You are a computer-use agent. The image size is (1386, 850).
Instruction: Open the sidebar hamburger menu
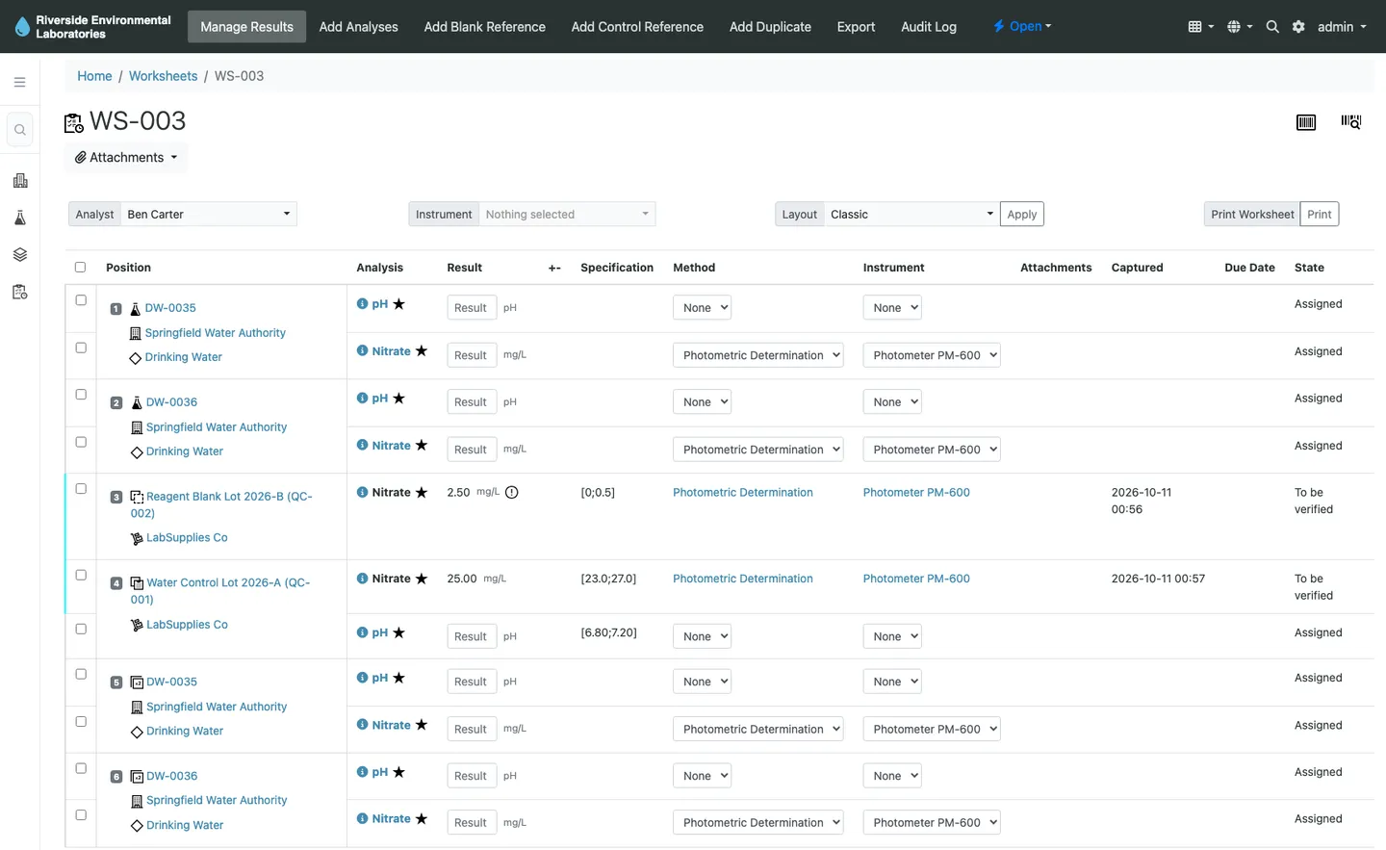point(19,83)
